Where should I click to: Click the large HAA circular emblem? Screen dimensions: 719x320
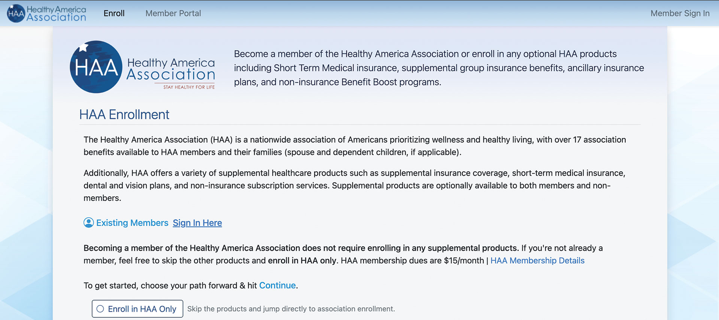(x=96, y=67)
